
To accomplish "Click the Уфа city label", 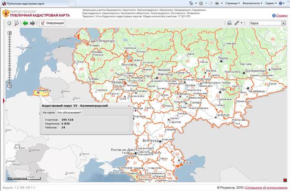I will click(223, 89).
